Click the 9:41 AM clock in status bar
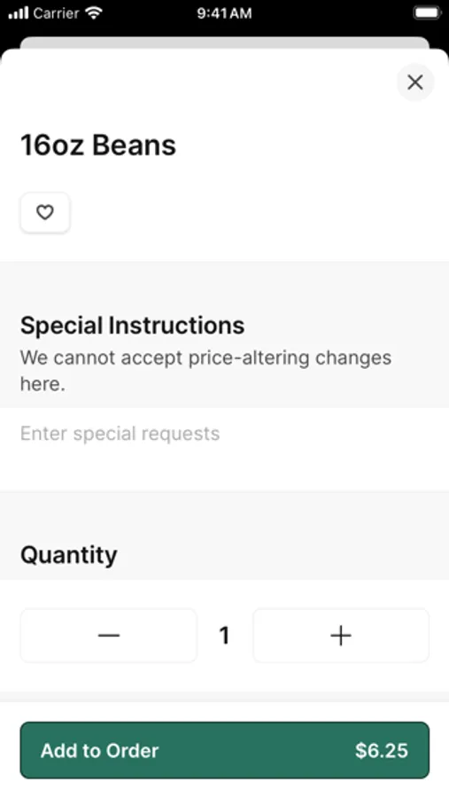 click(224, 13)
